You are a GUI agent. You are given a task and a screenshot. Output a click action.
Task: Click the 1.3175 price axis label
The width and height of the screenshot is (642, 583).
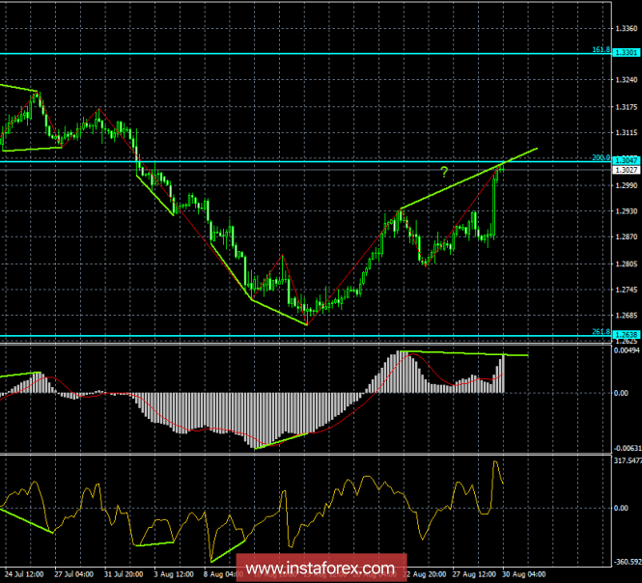click(627, 107)
